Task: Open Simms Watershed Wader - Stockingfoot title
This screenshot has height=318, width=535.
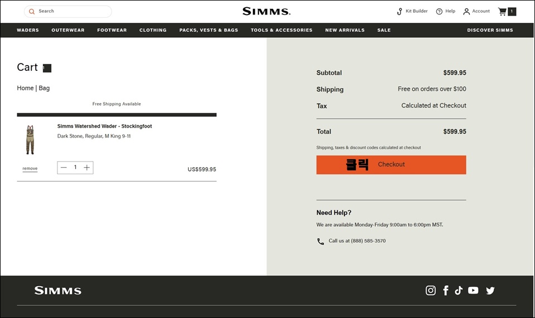Action: click(x=104, y=126)
